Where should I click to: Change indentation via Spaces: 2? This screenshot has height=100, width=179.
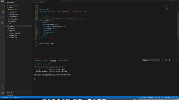tap(151, 97)
